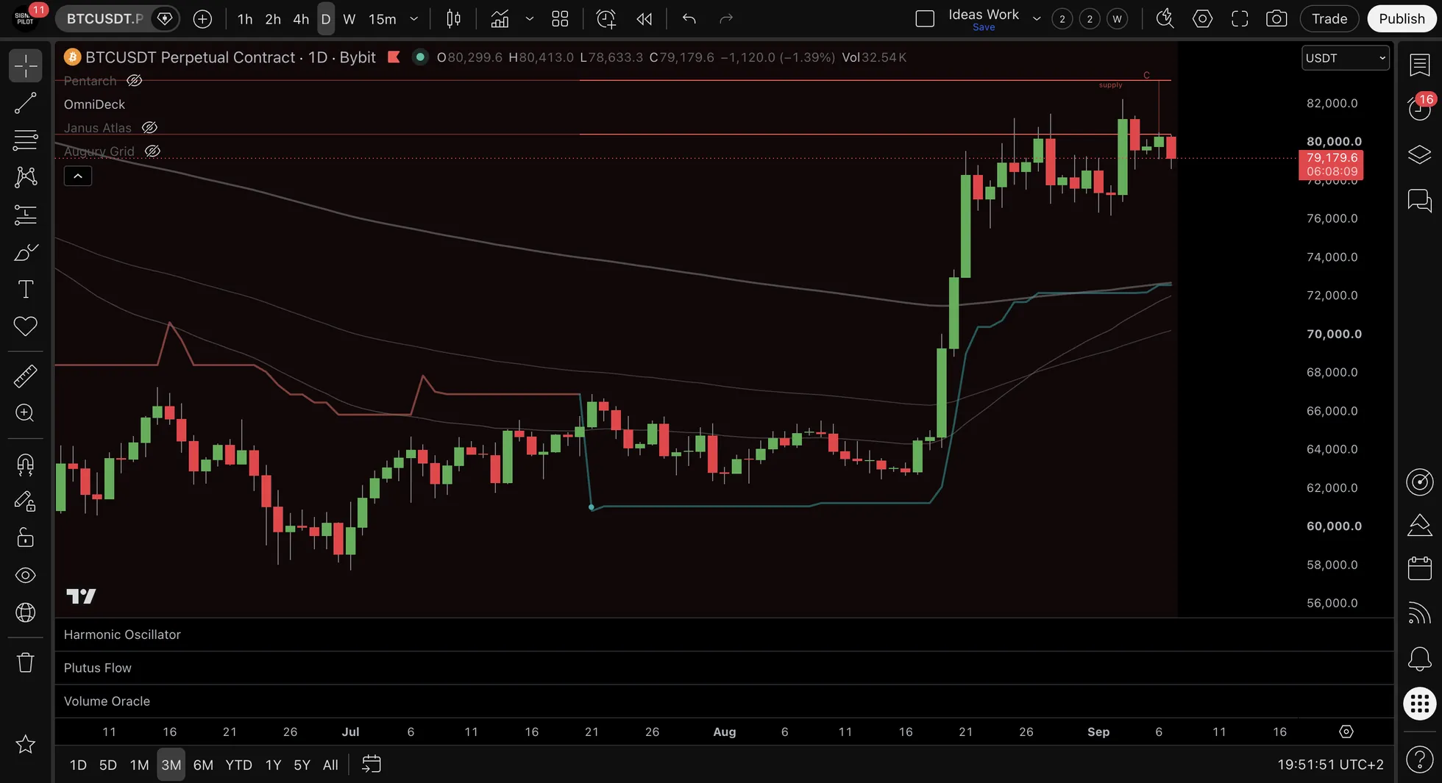Undo the last chart action
1442x783 pixels.
point(689,19)
